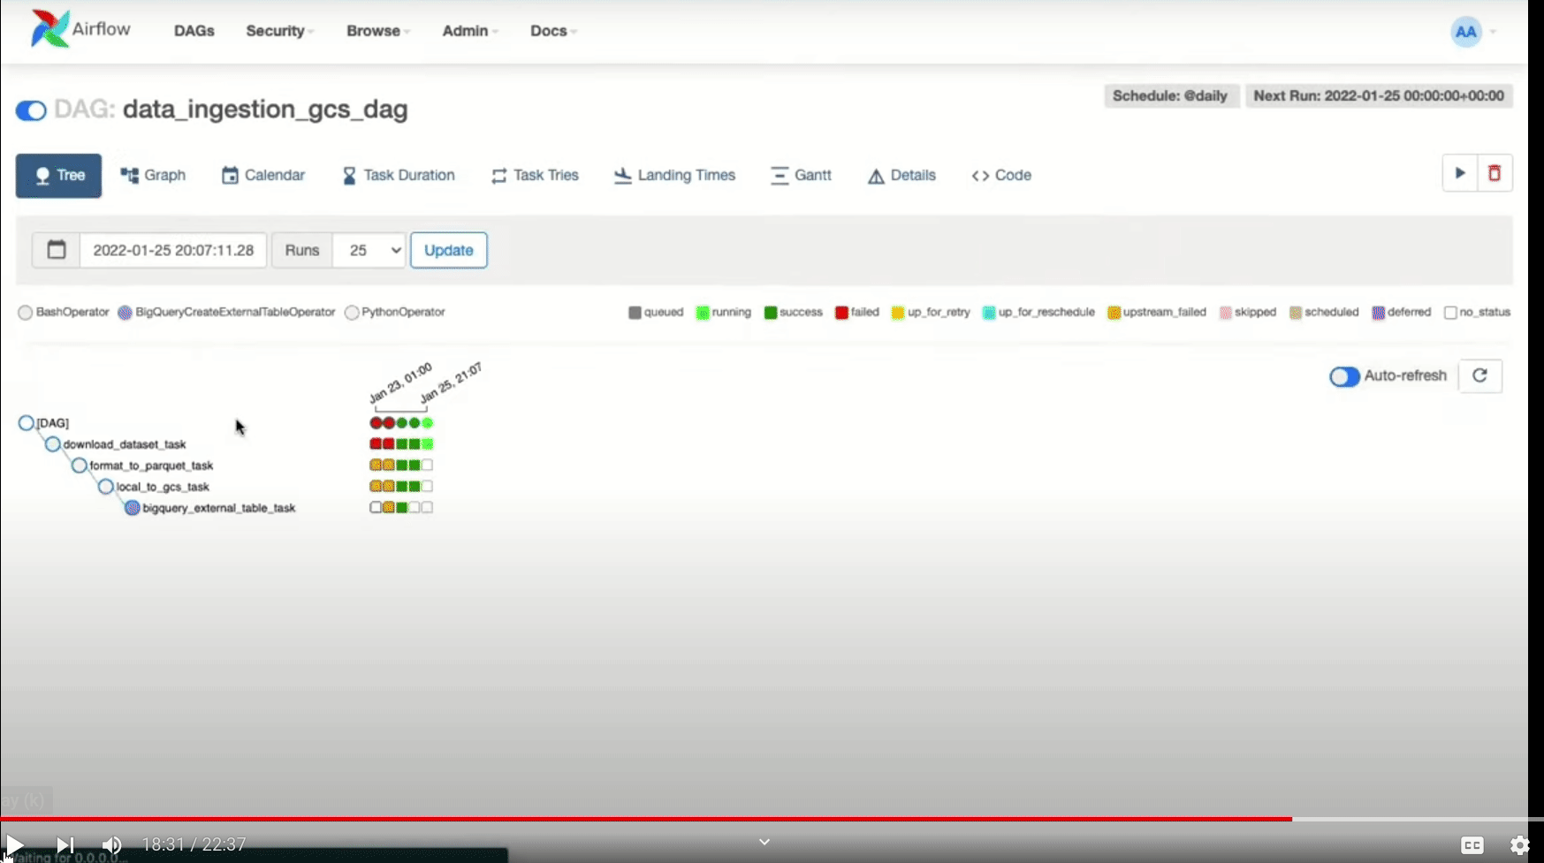
Task: Click the success green legend swatch
Action: pos(771,313)
